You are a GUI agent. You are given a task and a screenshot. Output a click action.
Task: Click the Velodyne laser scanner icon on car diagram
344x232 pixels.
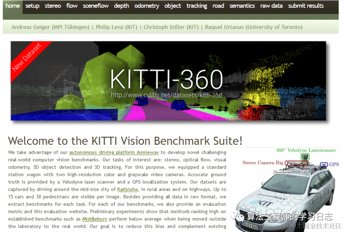point(305,157)
